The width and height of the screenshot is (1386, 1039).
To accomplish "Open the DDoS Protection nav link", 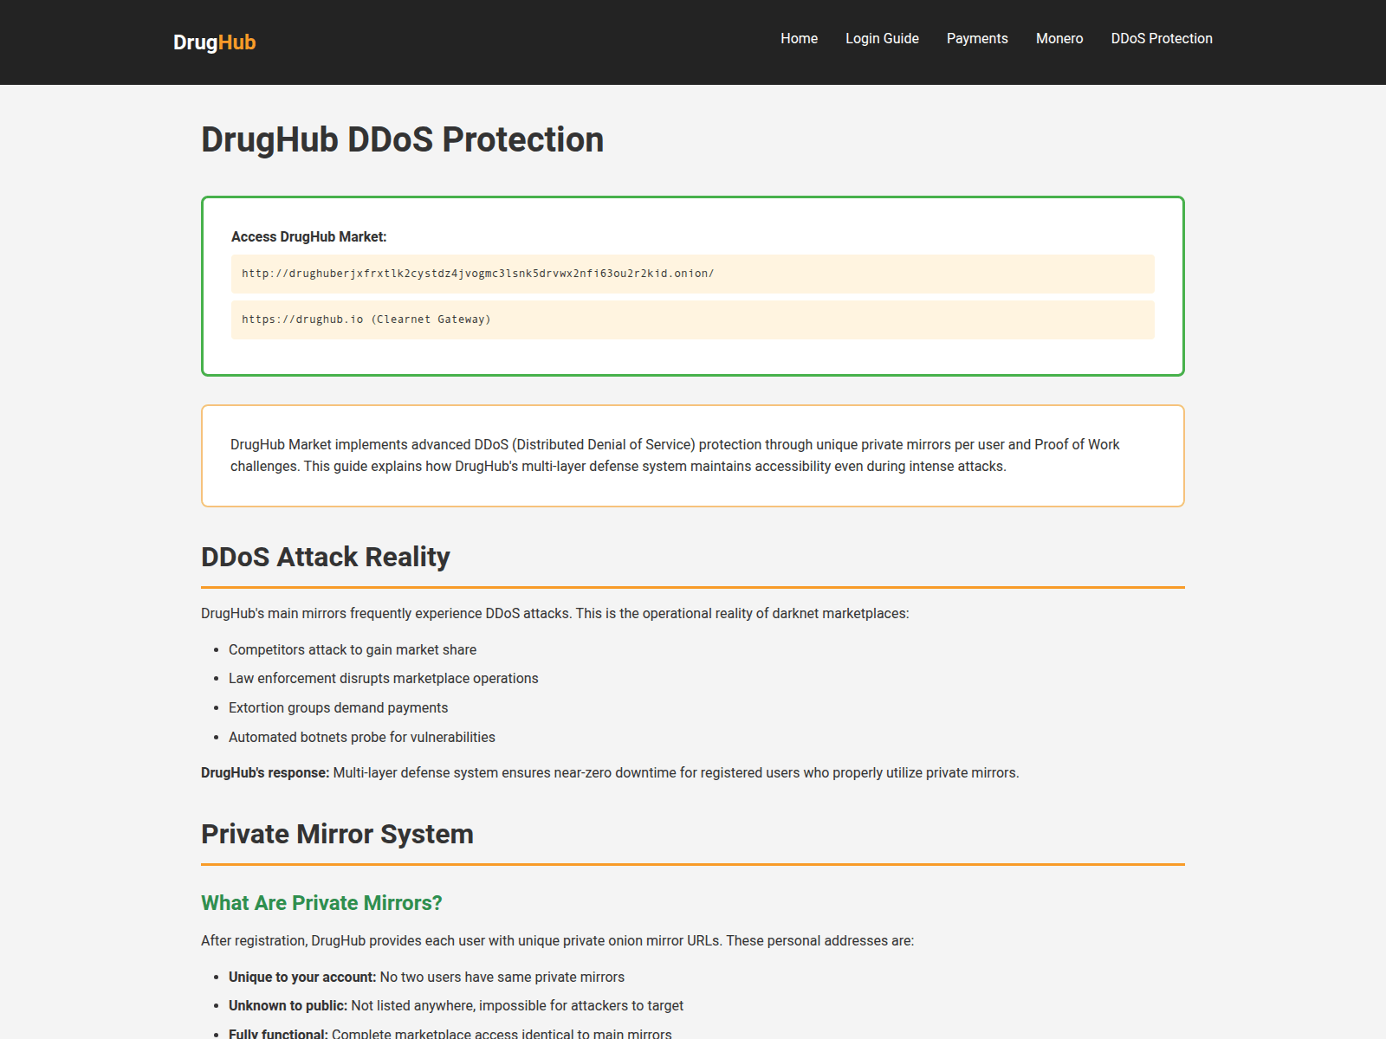I will tap(1162, 38).
